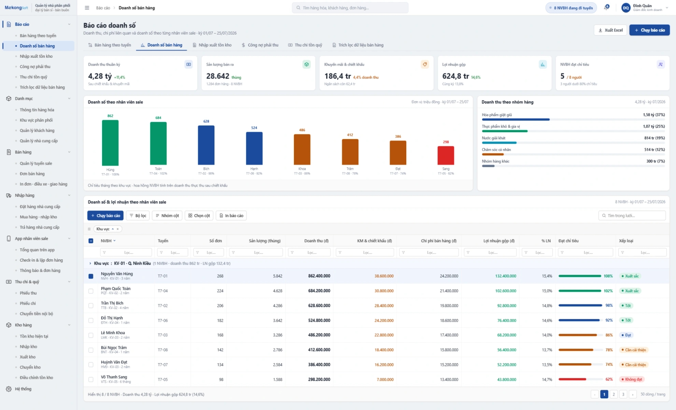
Task: Open Quản lý khách hàng in the sidebar
Action: pyautogui.click(x=37, y=131)
